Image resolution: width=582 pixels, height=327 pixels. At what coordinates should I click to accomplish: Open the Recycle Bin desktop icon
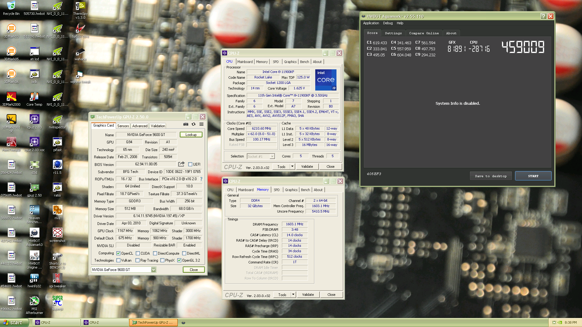click(x=11, y=8)
